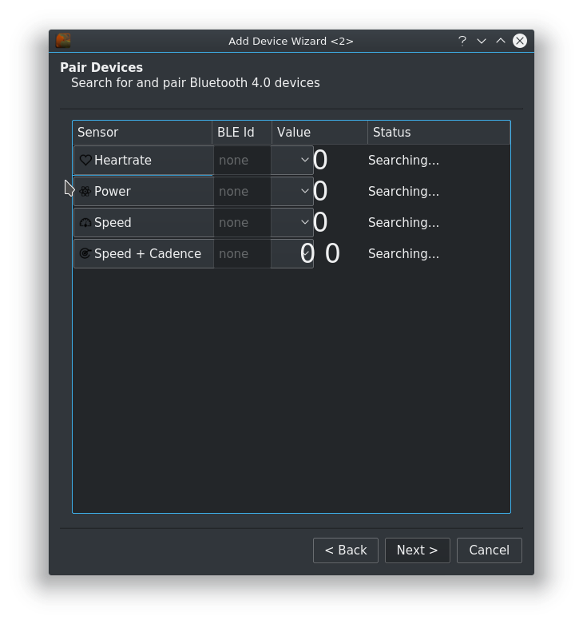583x624 pixels.
Task: Go back with the Back button
Action: (346, 550)
